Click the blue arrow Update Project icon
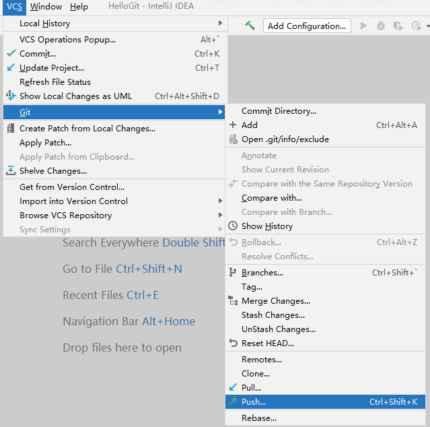The width and height of the screenshot is (430, 427). pyautogui.click(x=11, y=67)
